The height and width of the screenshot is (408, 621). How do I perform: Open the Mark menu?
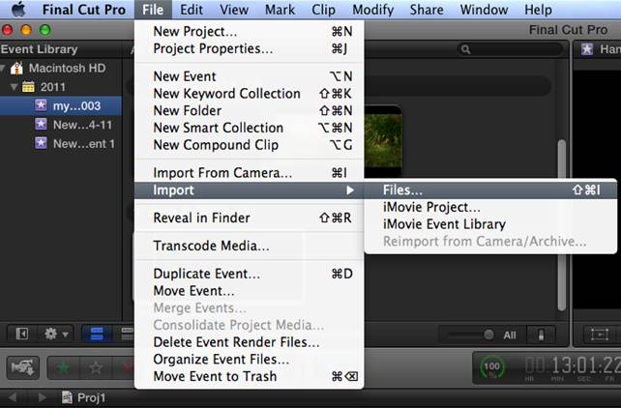pos(280,10)
